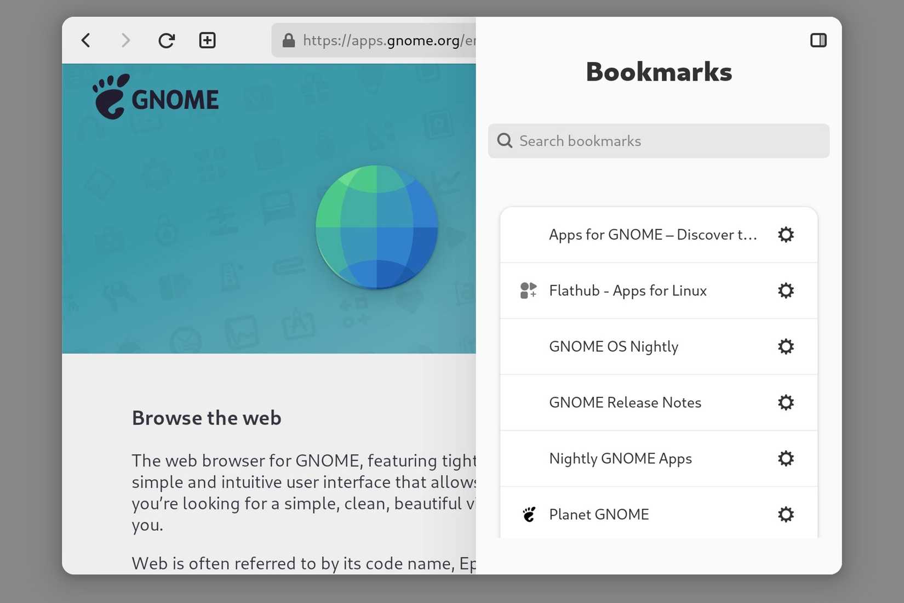Click the GNOME logo on the webpage
This screenshot has width=904, height=603.
[x=156, y=97]
